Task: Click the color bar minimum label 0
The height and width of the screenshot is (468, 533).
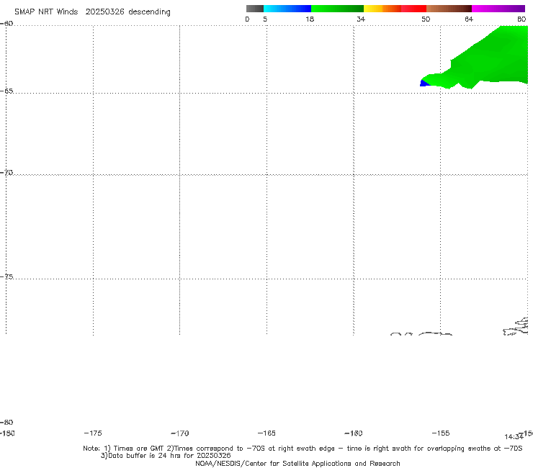Action: coord(247,19)
